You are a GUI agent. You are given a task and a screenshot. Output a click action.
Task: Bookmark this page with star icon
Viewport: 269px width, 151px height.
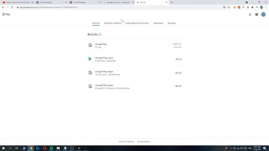[x=229, y=8]
